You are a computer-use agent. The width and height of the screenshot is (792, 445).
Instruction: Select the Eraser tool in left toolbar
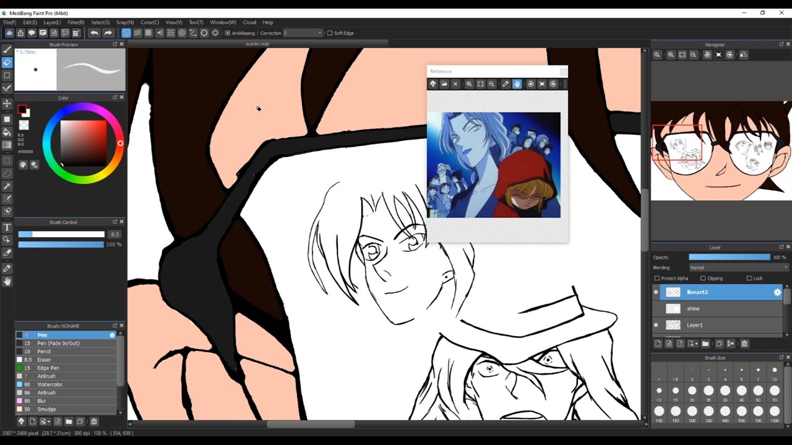7,62
